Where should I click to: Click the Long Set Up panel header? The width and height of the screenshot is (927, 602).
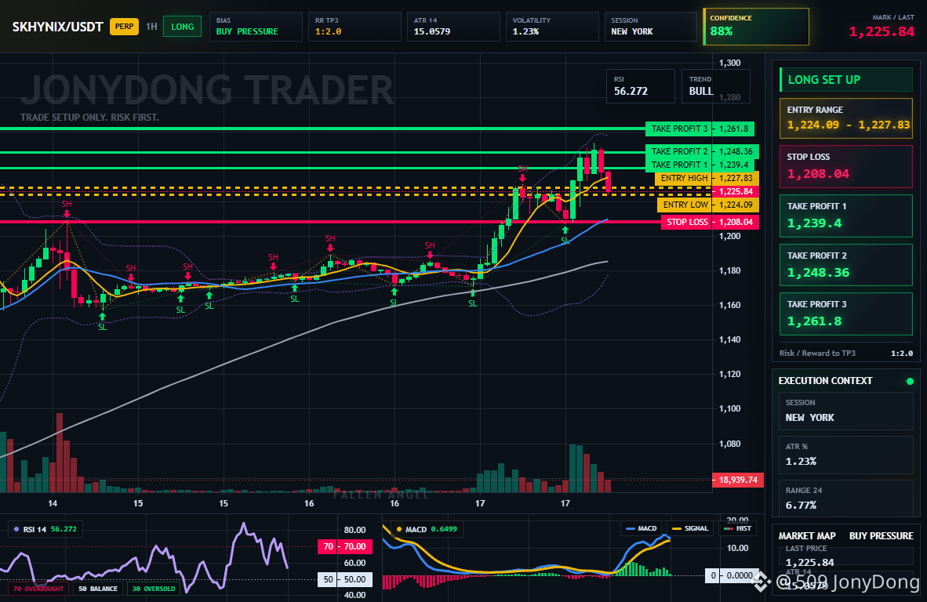tap(846, 80)
